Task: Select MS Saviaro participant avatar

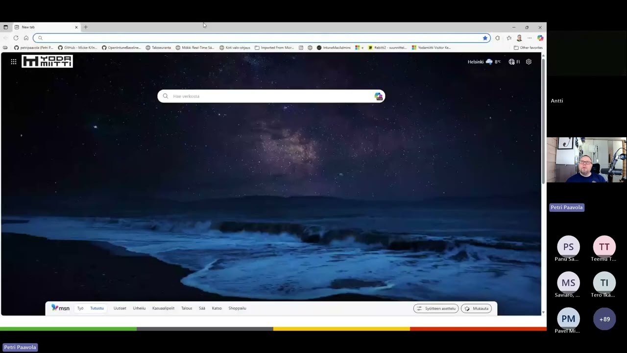Action: [568, 283]
